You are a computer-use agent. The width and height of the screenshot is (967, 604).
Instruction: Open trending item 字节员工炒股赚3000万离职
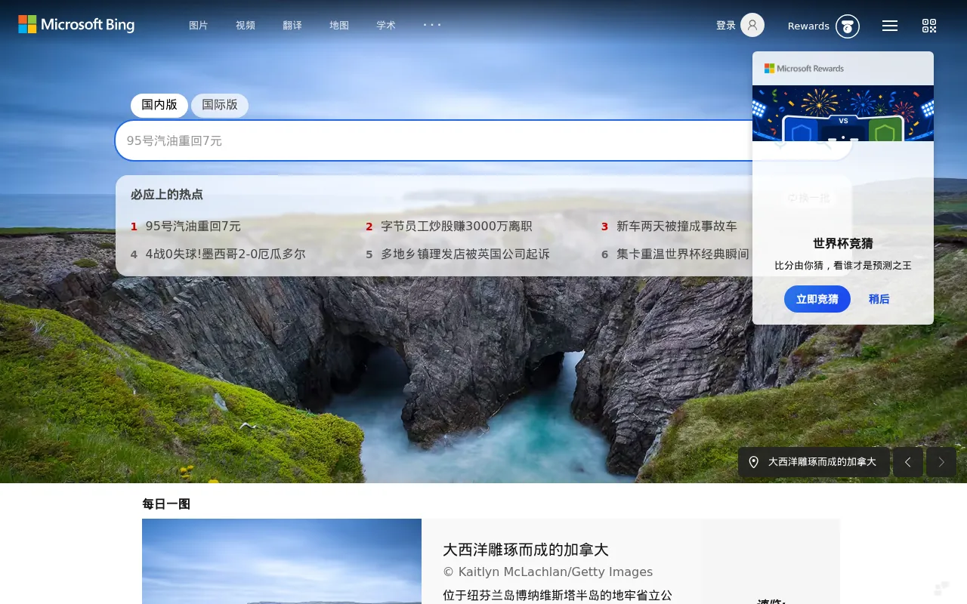[456, 226]
